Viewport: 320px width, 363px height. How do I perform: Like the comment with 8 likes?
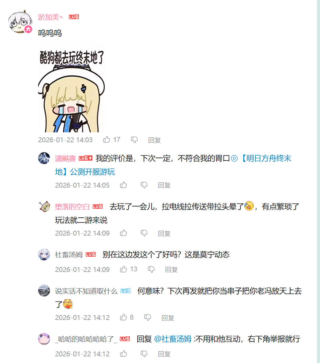point(123,317)
